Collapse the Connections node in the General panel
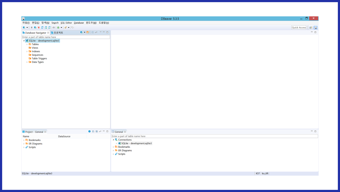Viewport: 340px width, 192px height. [x=113, y=140]
